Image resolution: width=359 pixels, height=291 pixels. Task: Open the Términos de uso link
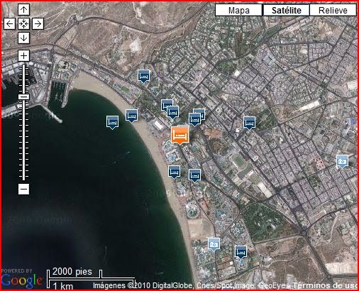click(325, 285)
